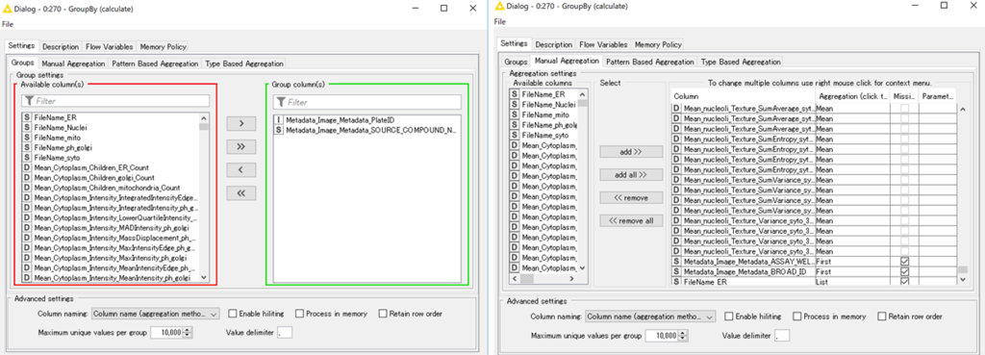The width and height of the screenshot is (985, 355).
Task: Change the List aggregation of FileName ER row
Action: coord(852,282)
